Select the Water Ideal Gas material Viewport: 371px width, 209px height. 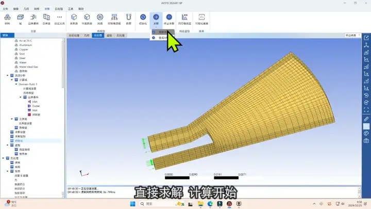pyautogui.click(x=28, y=67)
